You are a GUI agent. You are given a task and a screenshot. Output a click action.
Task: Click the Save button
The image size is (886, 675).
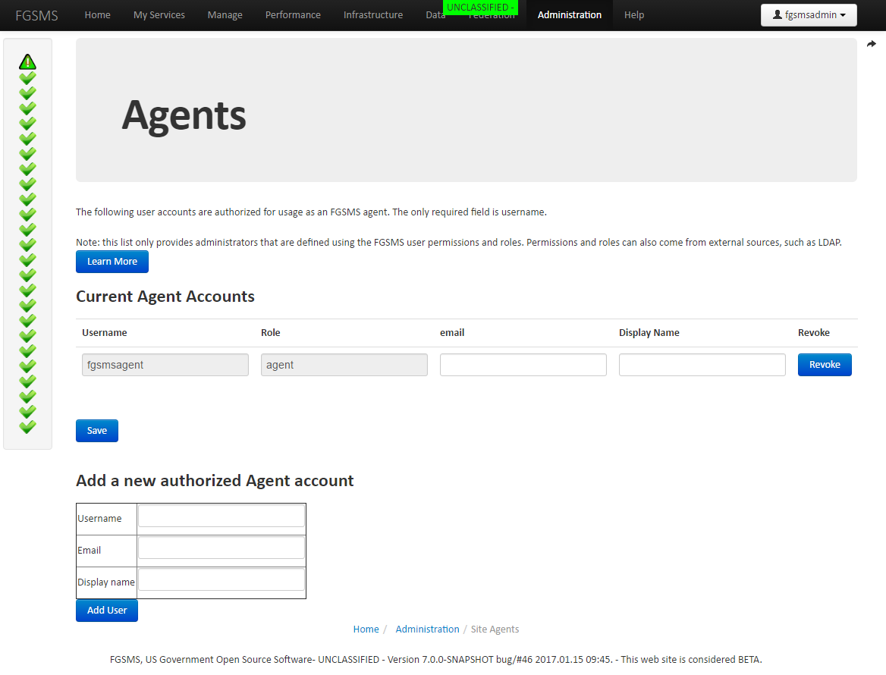tap(96, 431)
